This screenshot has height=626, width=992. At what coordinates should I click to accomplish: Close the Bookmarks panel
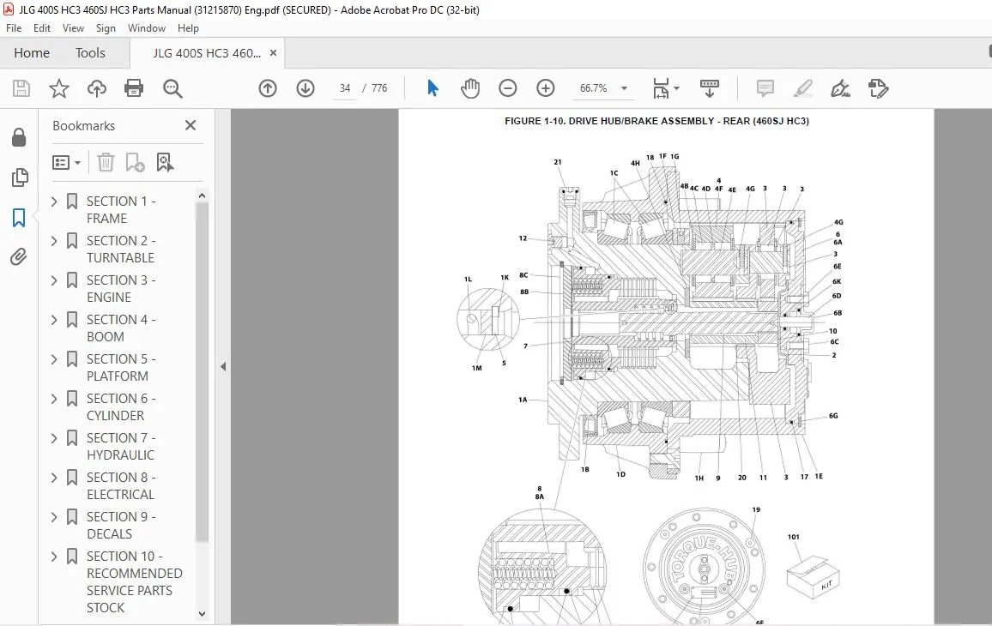click(191, 125)
